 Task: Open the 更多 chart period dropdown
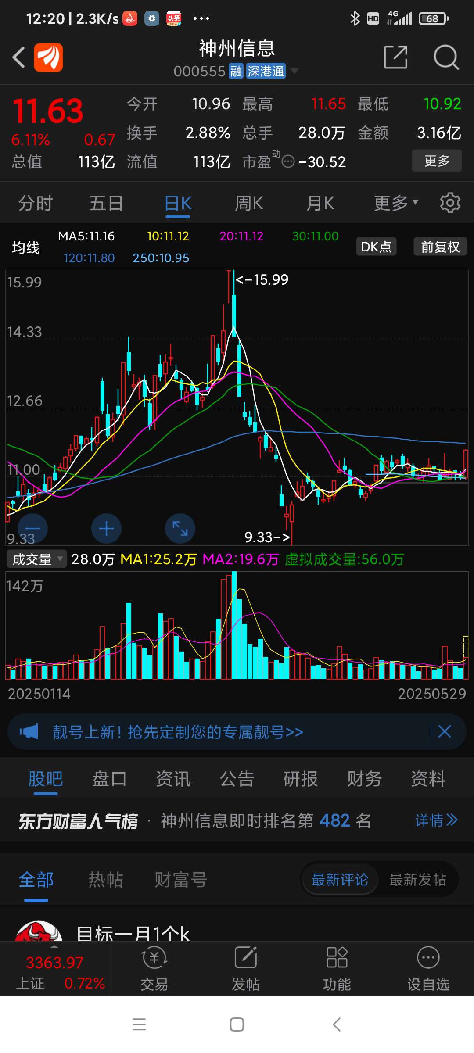(x=396, y=203)
